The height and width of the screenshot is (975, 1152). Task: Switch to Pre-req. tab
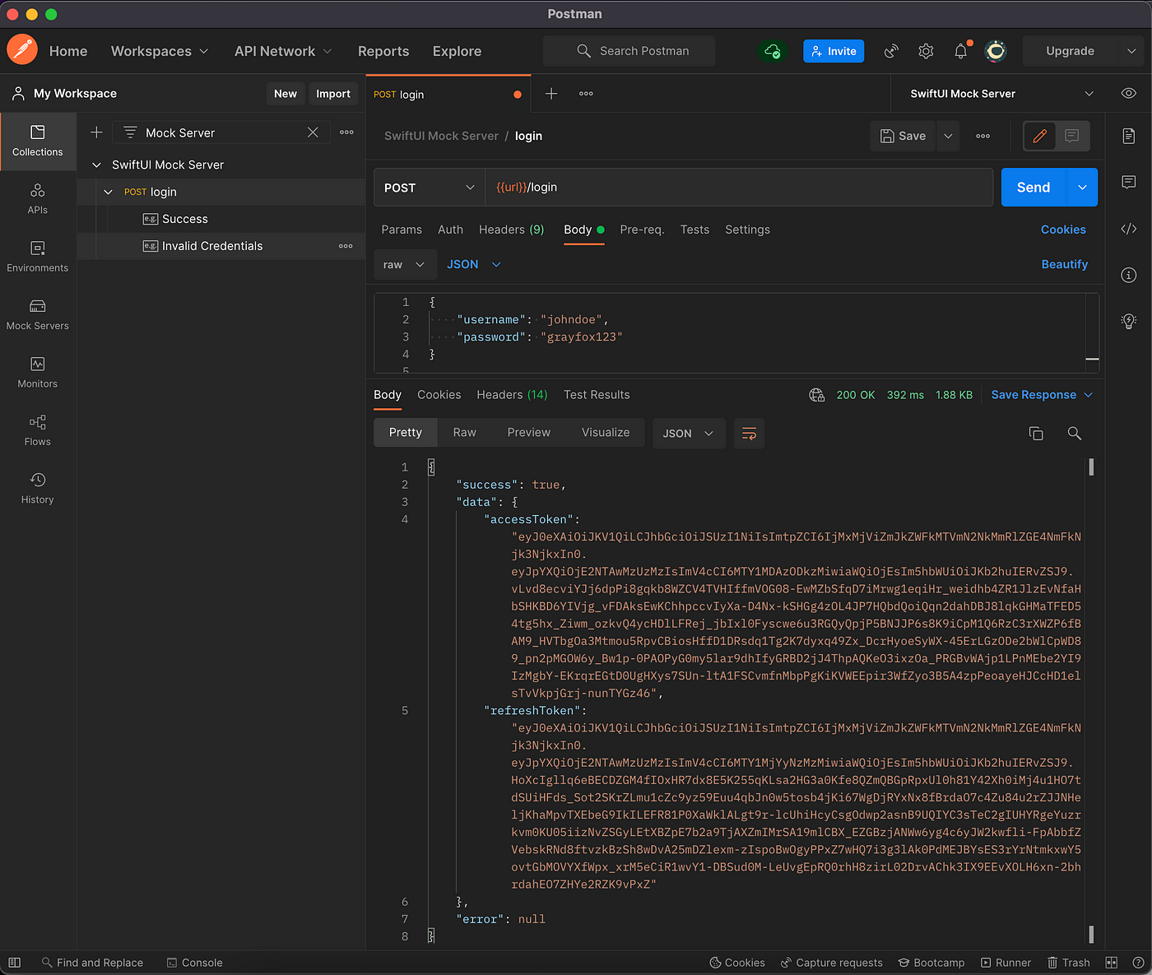(x=642, y=230)
